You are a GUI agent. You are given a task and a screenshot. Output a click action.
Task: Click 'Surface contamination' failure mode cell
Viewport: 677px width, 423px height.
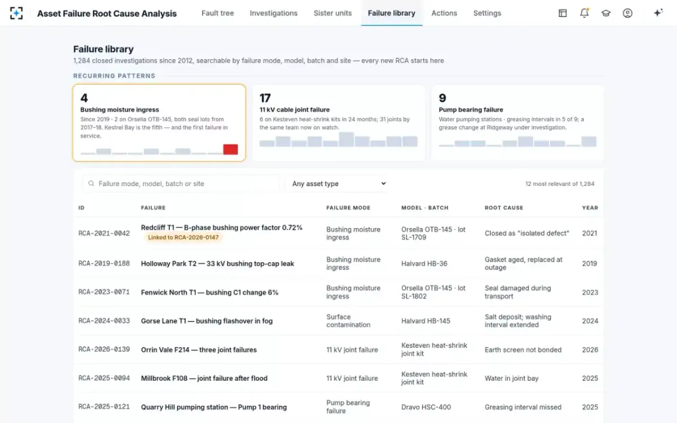[349, 321]
